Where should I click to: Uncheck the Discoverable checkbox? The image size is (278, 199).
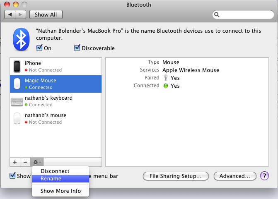[x=77, y=48]
